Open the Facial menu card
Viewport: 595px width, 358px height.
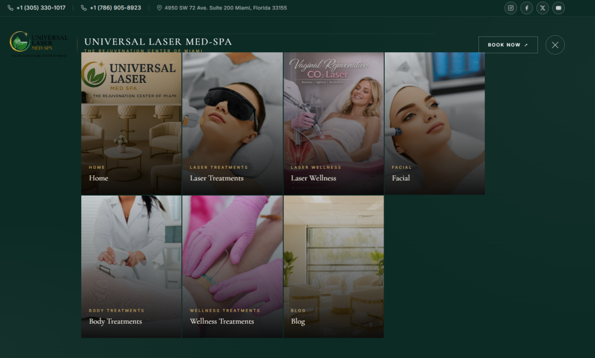coord(435,124)
